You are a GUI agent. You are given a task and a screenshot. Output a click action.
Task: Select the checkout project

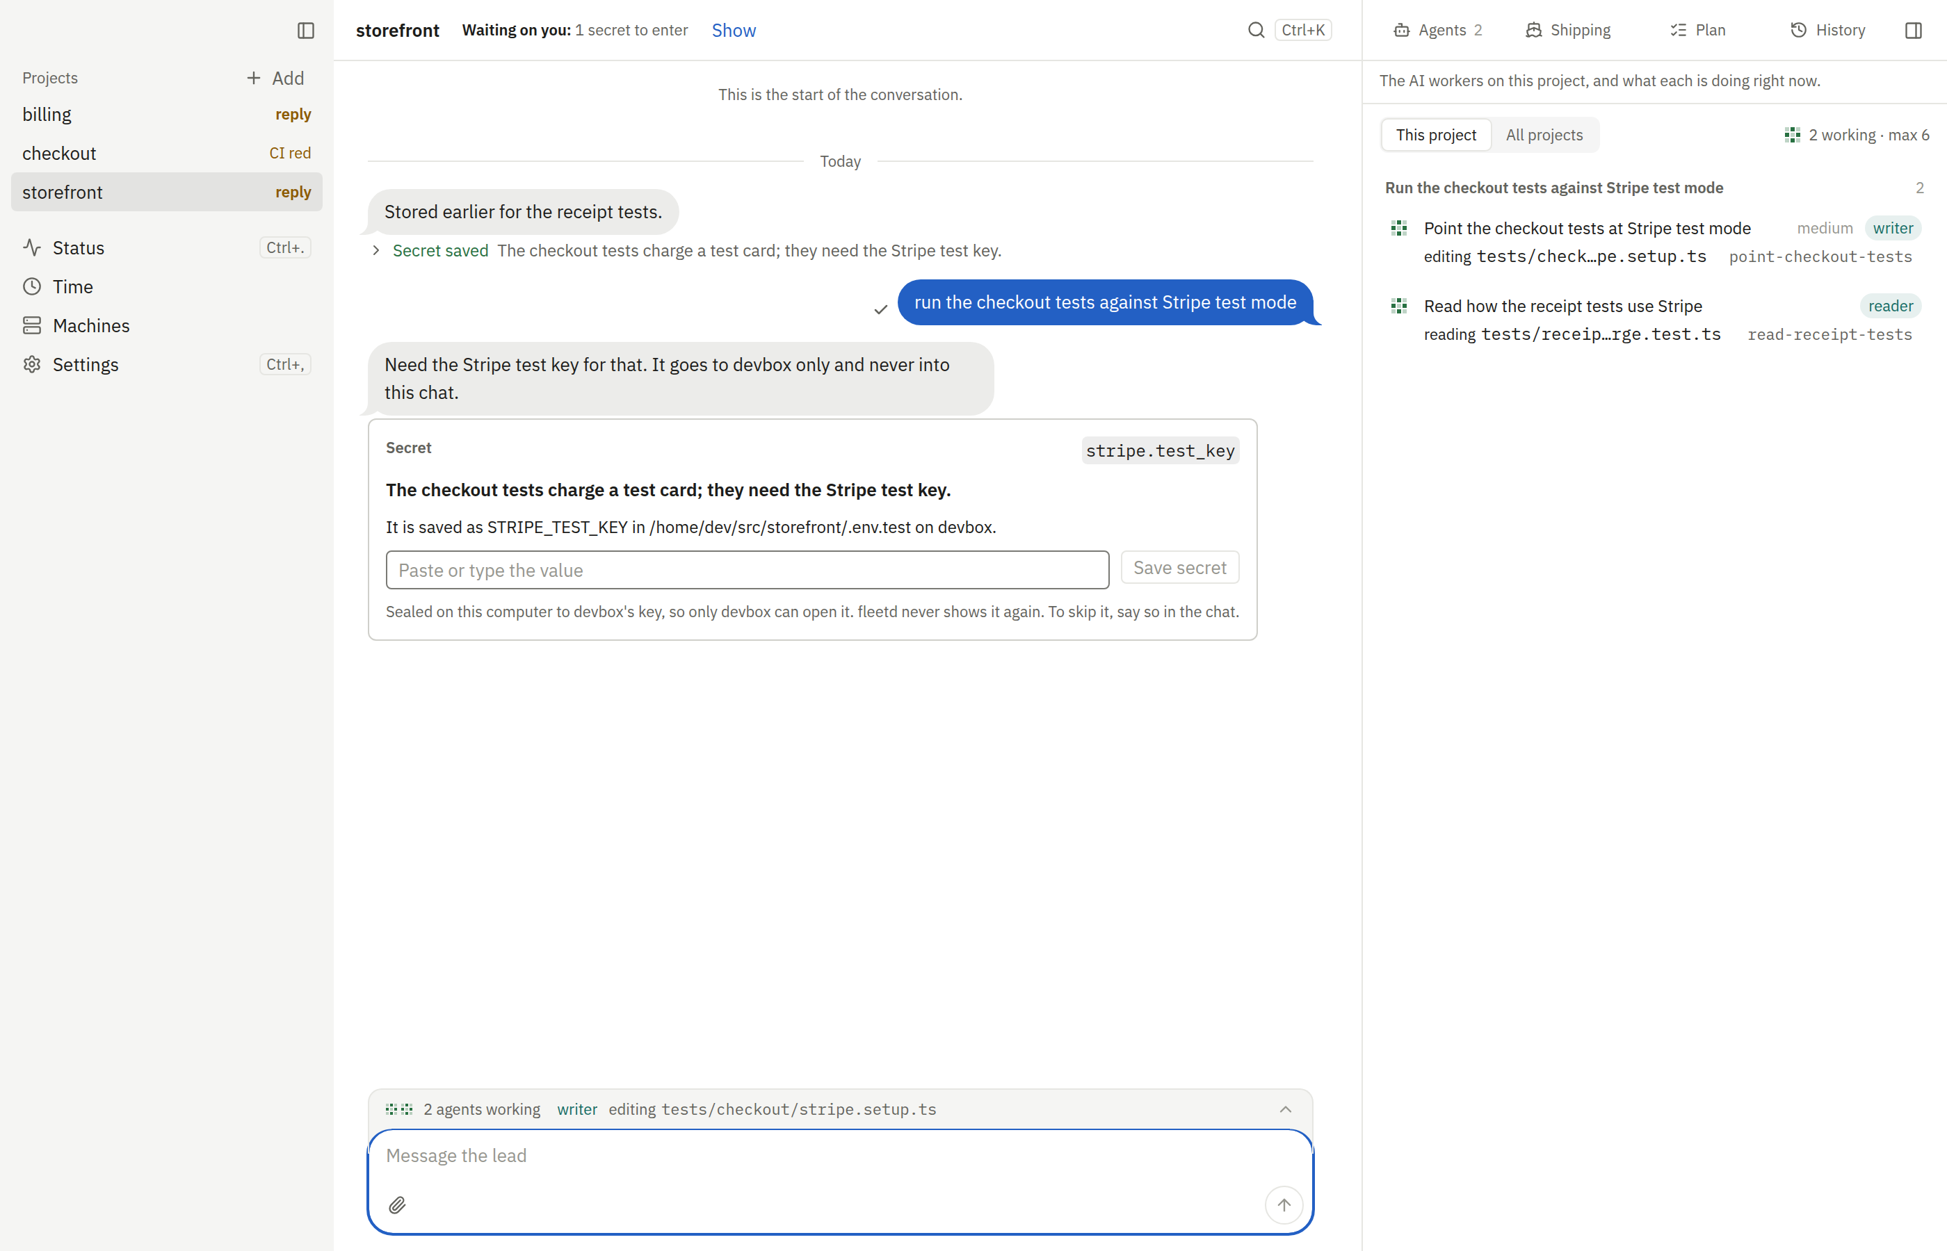click(x=167, y=154)
